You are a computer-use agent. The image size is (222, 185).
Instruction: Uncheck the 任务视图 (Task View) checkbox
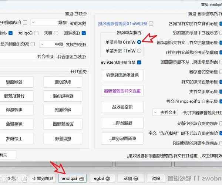coord(83,33)
